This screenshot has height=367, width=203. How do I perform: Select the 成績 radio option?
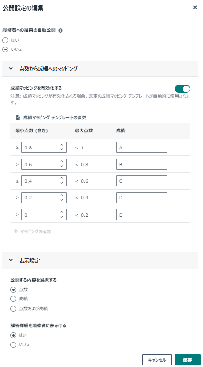point(13,299)
